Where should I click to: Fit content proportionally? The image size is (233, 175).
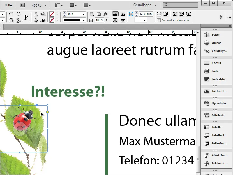pyautogui.click(x=166, y=14)
